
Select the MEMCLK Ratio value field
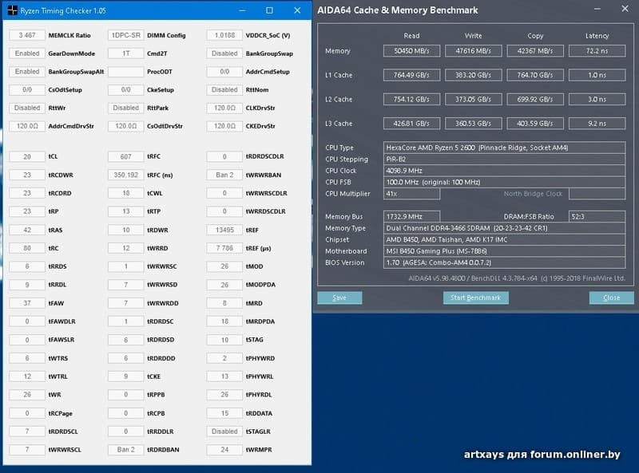point(27,35)
